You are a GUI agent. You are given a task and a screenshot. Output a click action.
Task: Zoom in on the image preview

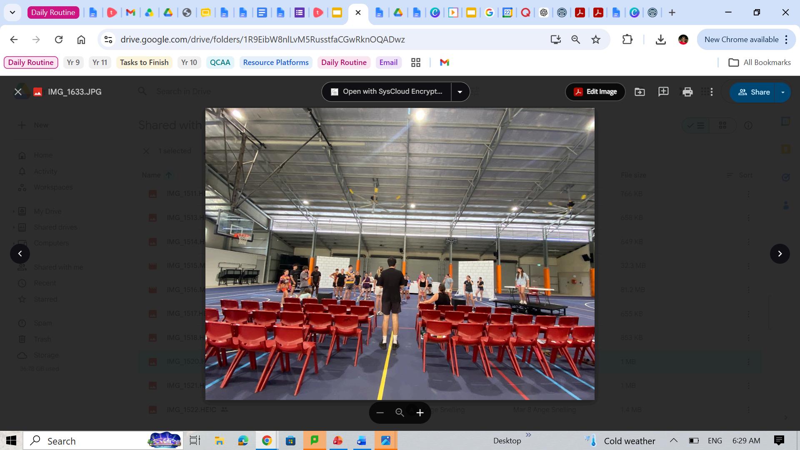coord(420,412)
